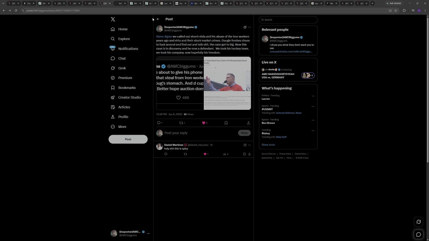Click the Search box

[x=288, y=20]
